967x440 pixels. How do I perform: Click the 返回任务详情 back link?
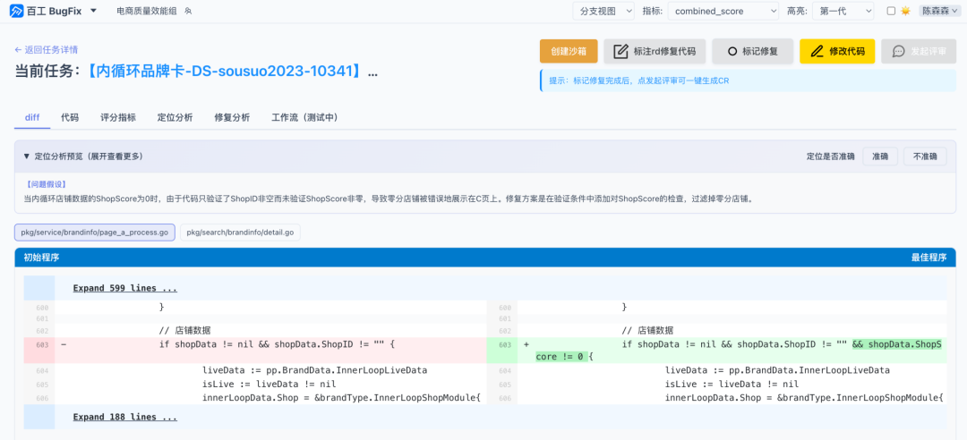click(x=47, y=49)
